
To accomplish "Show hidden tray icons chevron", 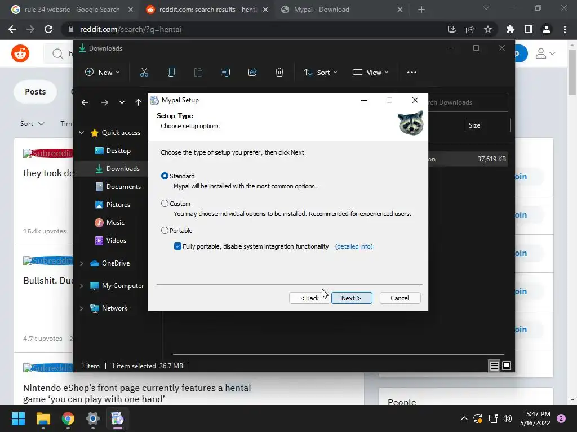I will tap(464, 418).
